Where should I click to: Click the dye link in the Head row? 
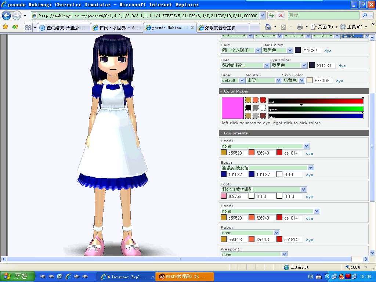[x=310, y=153]
